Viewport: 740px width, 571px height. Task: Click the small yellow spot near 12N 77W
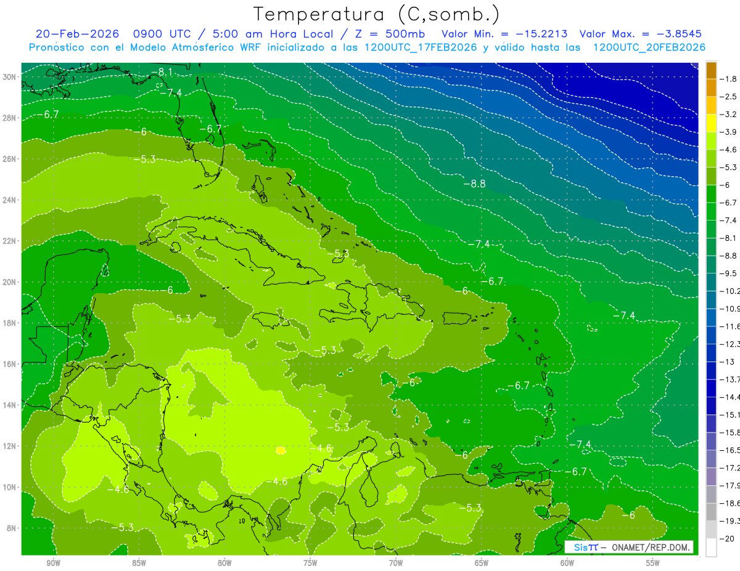(281, 450)
